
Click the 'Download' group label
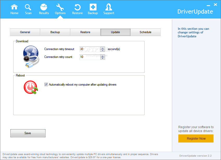[22, 41]
